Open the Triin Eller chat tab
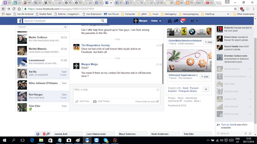 (x=197, y=134)
